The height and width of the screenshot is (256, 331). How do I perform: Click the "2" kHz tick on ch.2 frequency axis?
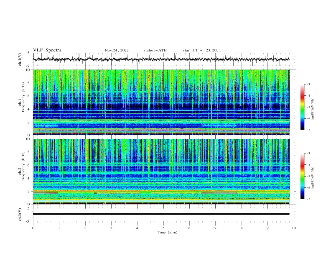(x=29, y=191)
